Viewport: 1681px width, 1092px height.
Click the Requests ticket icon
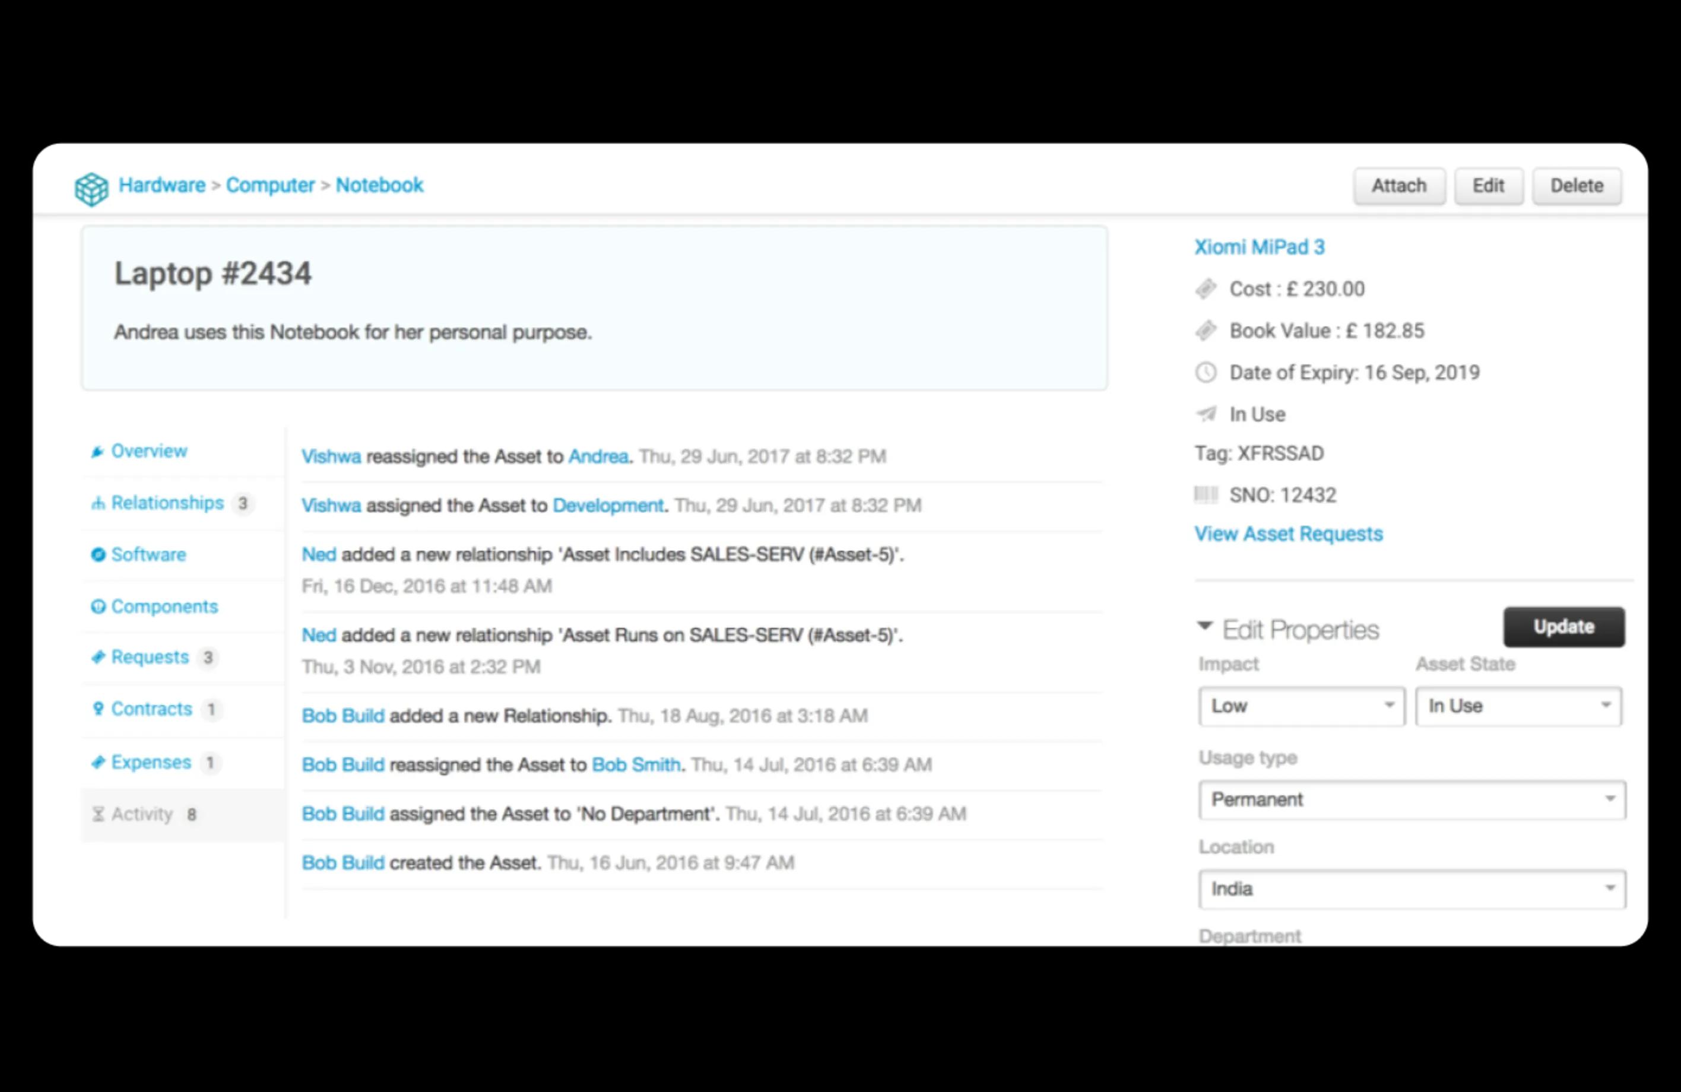point(97,657)
